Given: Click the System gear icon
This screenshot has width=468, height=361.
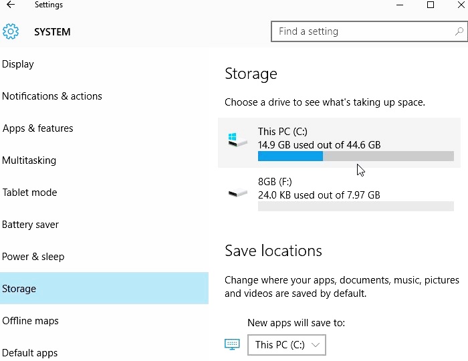Looking at the screenshot, I should (11, 31).
